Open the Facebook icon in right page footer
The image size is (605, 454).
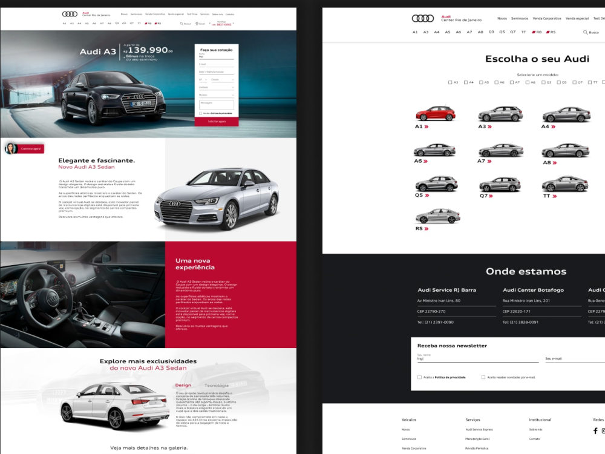595,431
